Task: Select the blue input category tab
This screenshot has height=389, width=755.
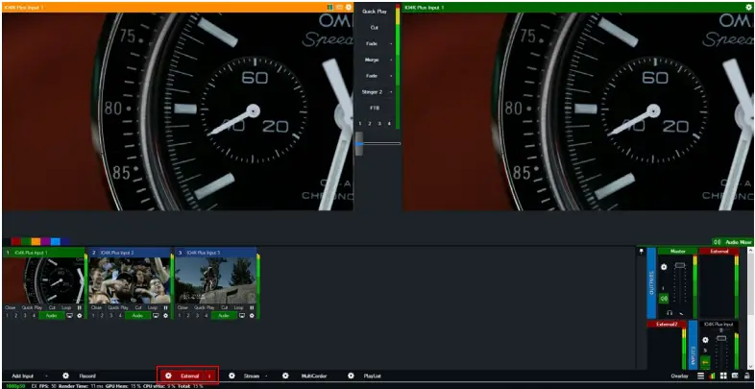Action: tap(55, 241)
